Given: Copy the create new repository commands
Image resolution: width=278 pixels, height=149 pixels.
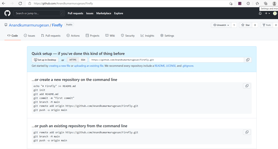Looking at the screenshot, I should pyautogui.click(x=247, y=86).
